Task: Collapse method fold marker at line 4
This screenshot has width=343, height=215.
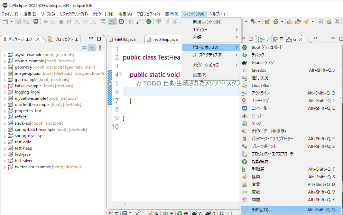Action: click(120, 74)
